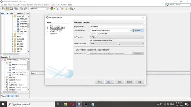Open the Default Encoding dropdown

click(117, 44)
